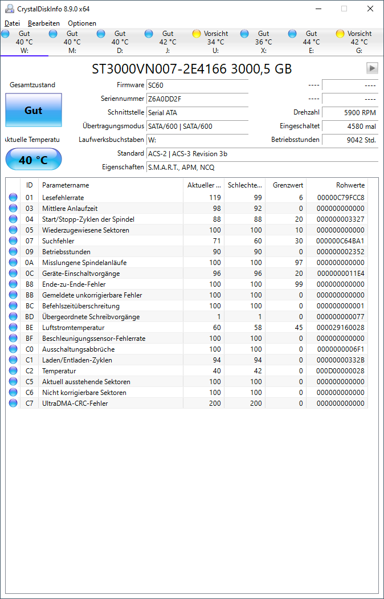This screenshot has height=599, width=384.
Task: Click the Standard field ACS-2 | ACS-3 Revision 3b
Action: 262,154
